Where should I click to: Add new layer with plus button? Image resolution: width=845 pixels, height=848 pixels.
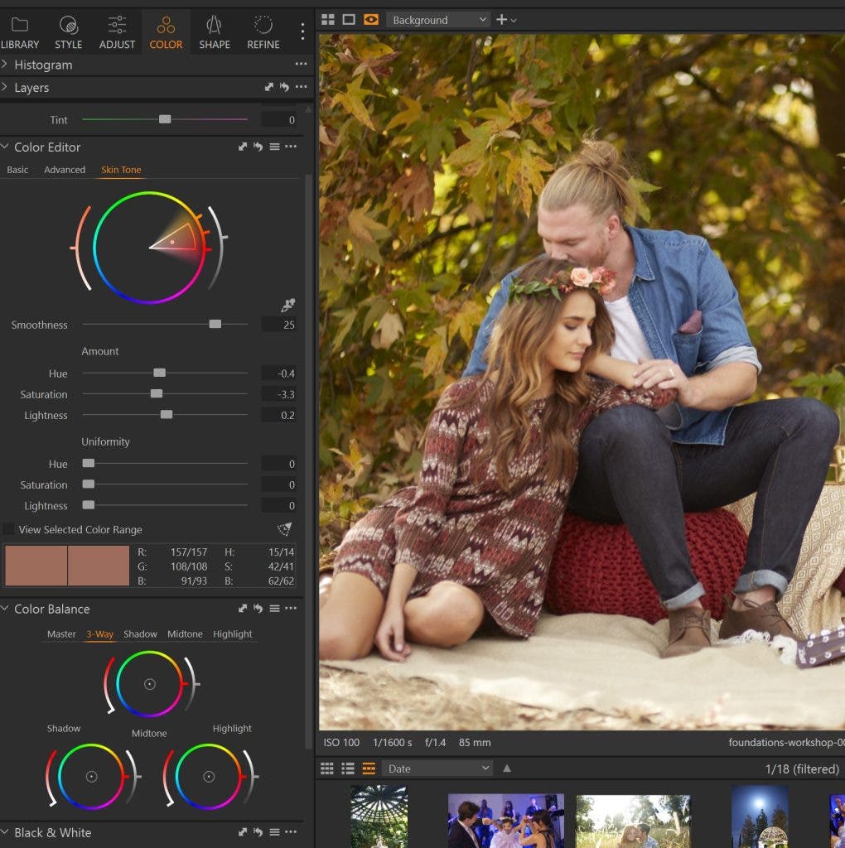[x=501, y=20]
